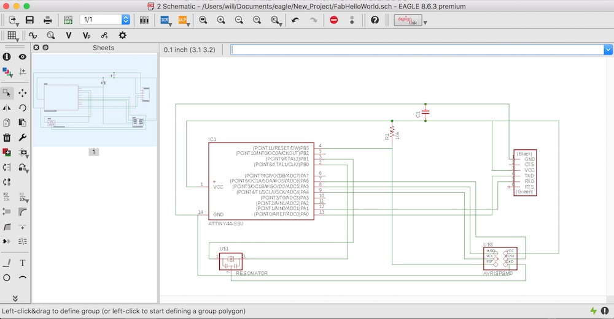Viewport: 614px width, 319px height.
Task: Click the Undo arrow icon
Action: 295,20
